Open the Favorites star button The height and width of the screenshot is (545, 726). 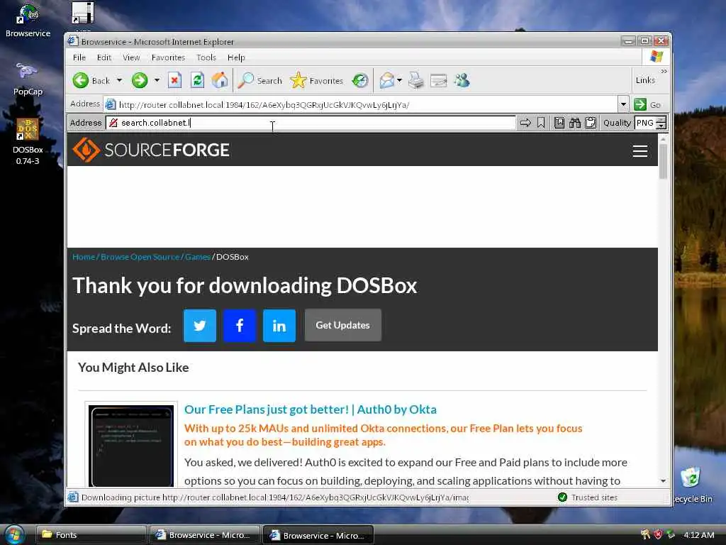[317, 81]
